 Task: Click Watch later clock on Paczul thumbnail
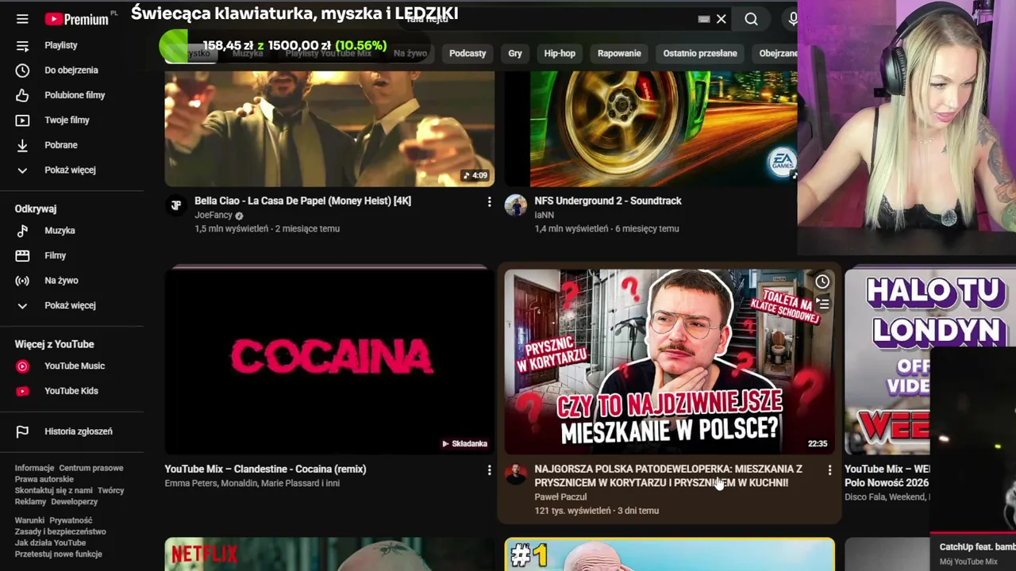coord(822,282)
